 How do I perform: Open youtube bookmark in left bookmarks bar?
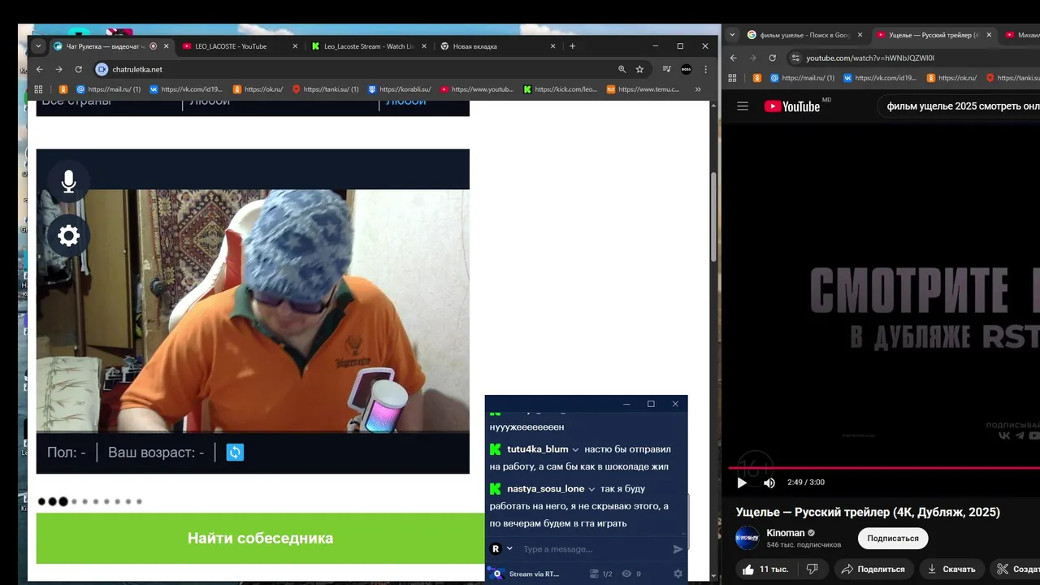pyautogui.click(x=477, y=89)
